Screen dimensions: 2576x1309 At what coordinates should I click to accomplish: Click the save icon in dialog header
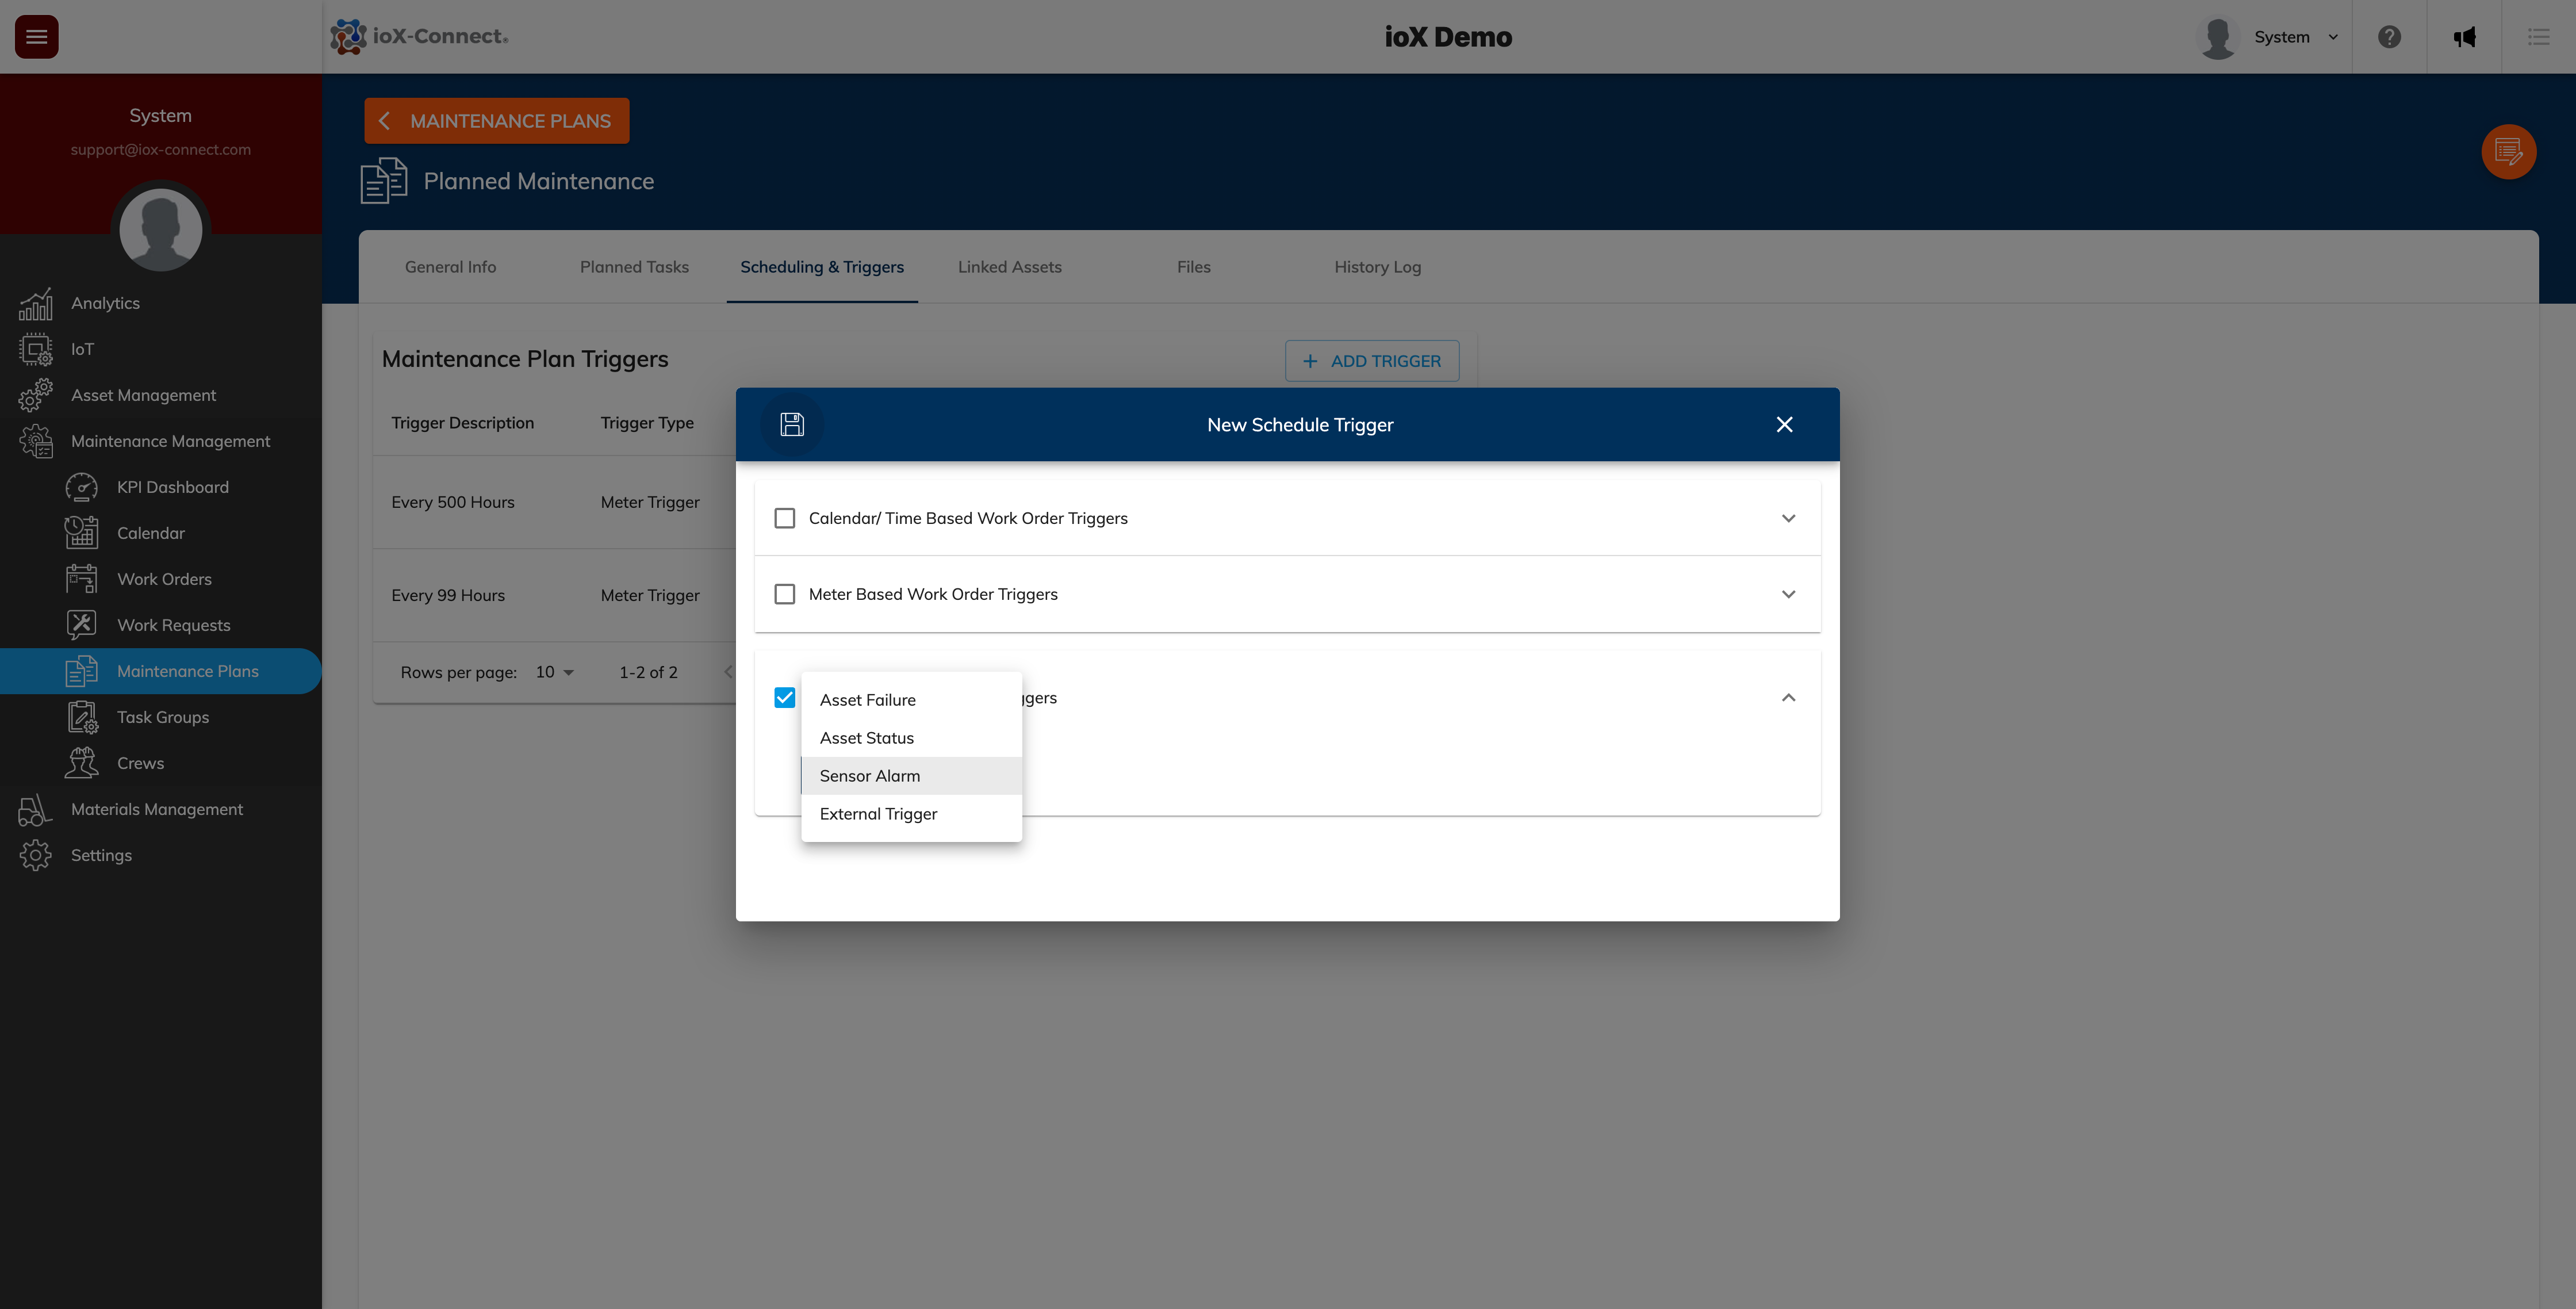pyautogui.click(x=792, y=424)
